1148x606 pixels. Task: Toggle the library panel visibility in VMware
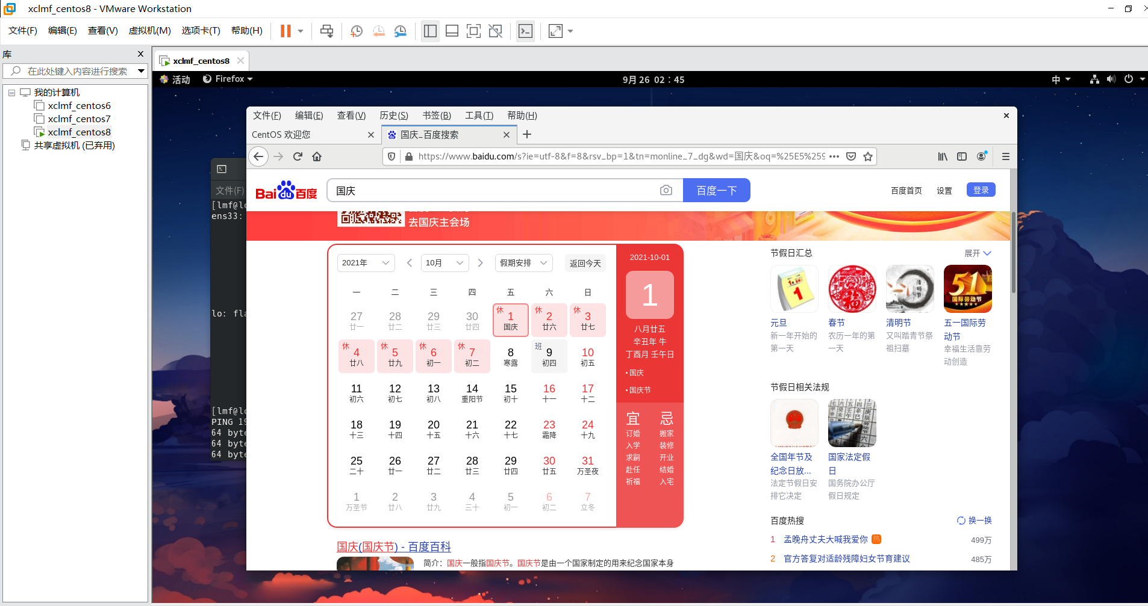coord(429,31)
